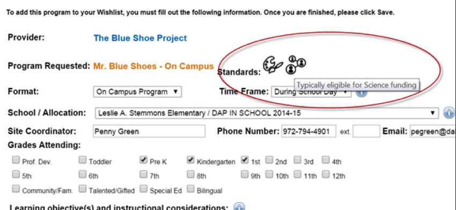Uncheck the Kindergarten checkbox
The height and width of the screenshot is (210, 456).
pyautogui.click(x=190, y=160)
